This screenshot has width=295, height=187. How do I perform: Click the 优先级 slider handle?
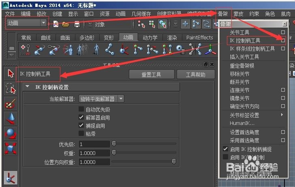(114, 144)
